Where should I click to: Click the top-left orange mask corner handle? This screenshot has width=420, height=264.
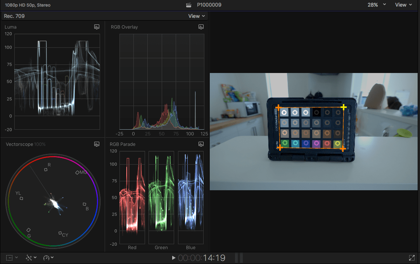(279, 108)
